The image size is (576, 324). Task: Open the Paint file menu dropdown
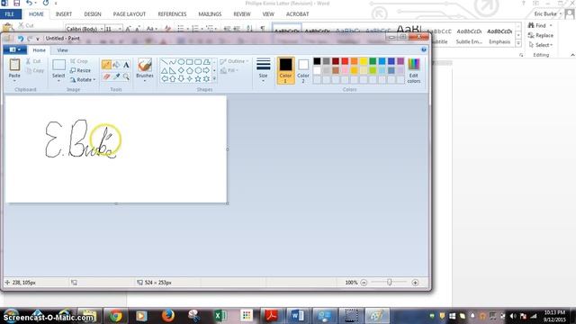(14, 49)
